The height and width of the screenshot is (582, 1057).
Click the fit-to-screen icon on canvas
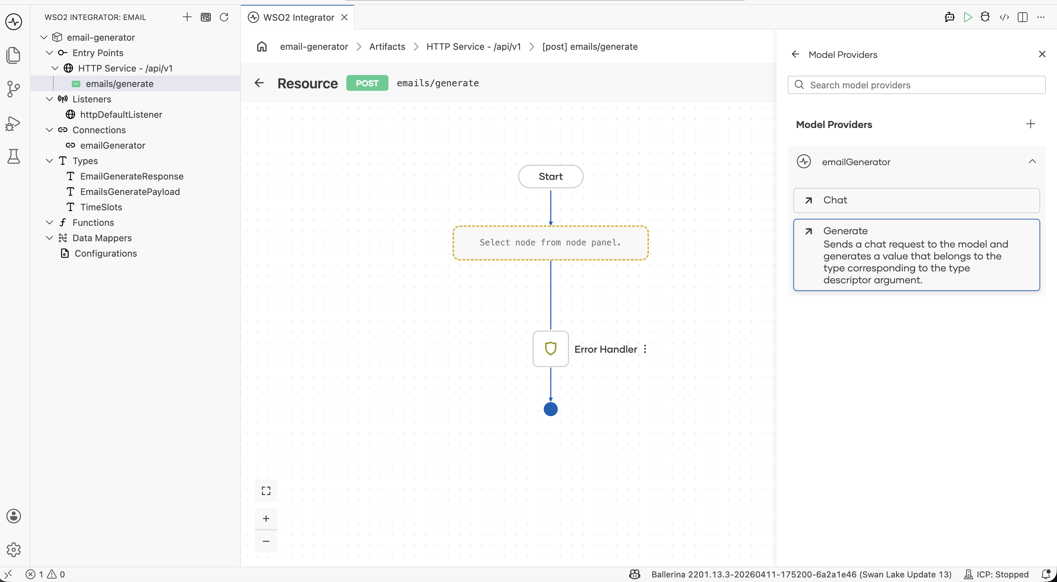pos(266,490)
